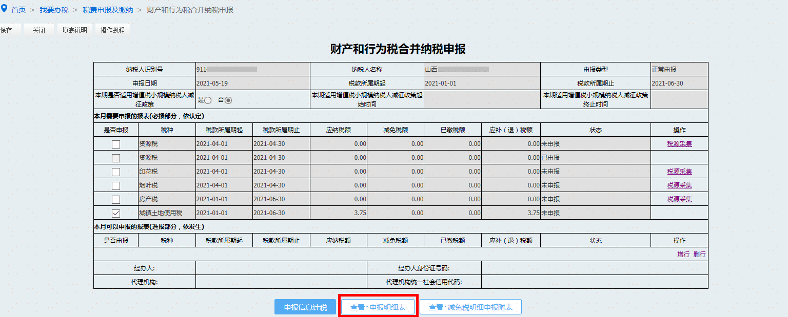788x317 pixels.
Task: Click the 代理机构统一社会信用代码 input field
Action: (595, 282)
